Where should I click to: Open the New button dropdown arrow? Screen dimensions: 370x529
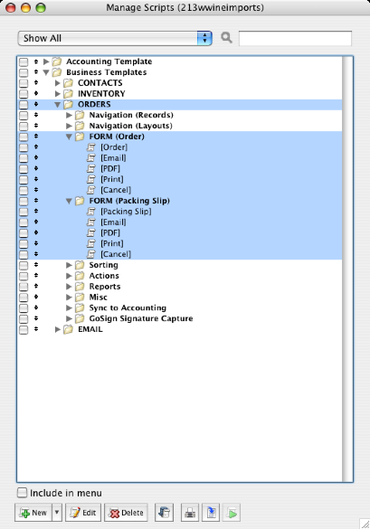click(57, 513)
